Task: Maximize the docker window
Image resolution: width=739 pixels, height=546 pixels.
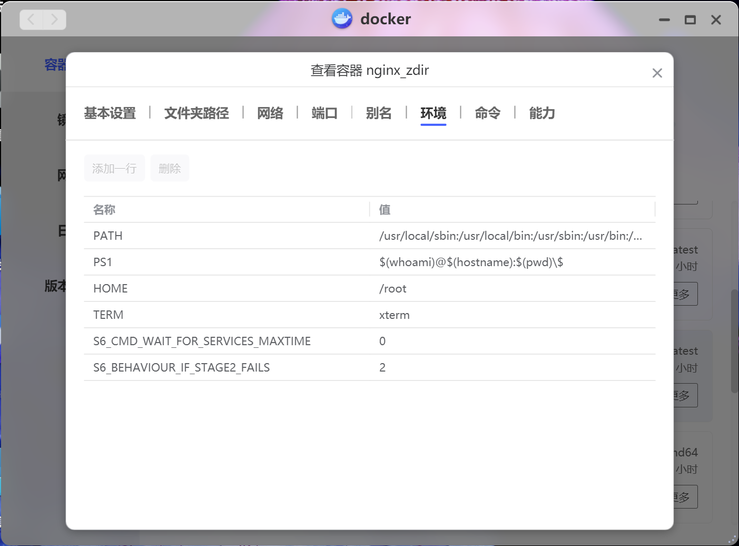Action: click(x=690, y=20)
